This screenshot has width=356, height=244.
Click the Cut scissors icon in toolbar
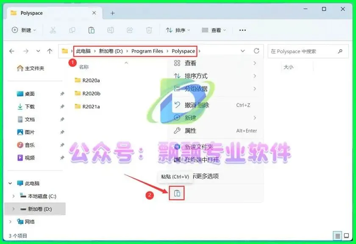(53, 30)
